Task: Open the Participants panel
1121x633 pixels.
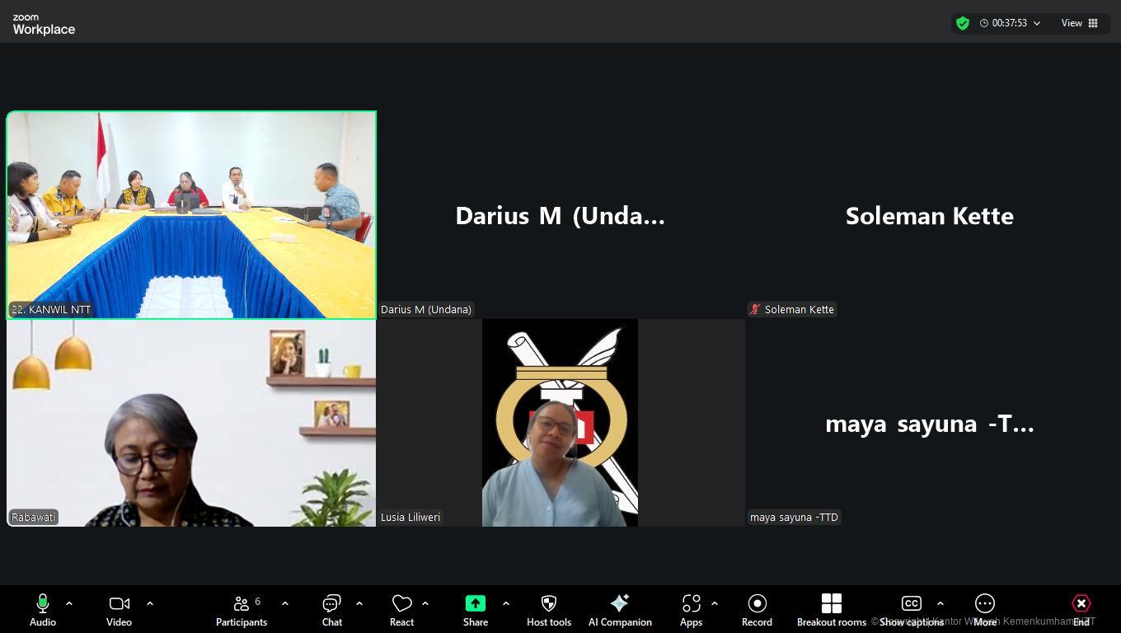Action: tap(242, 610)
